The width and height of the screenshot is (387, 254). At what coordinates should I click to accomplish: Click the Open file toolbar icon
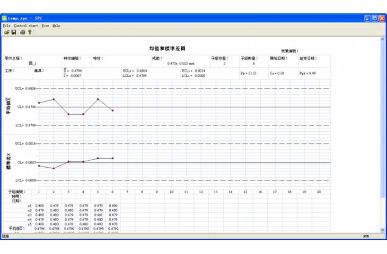pos(6,32)
